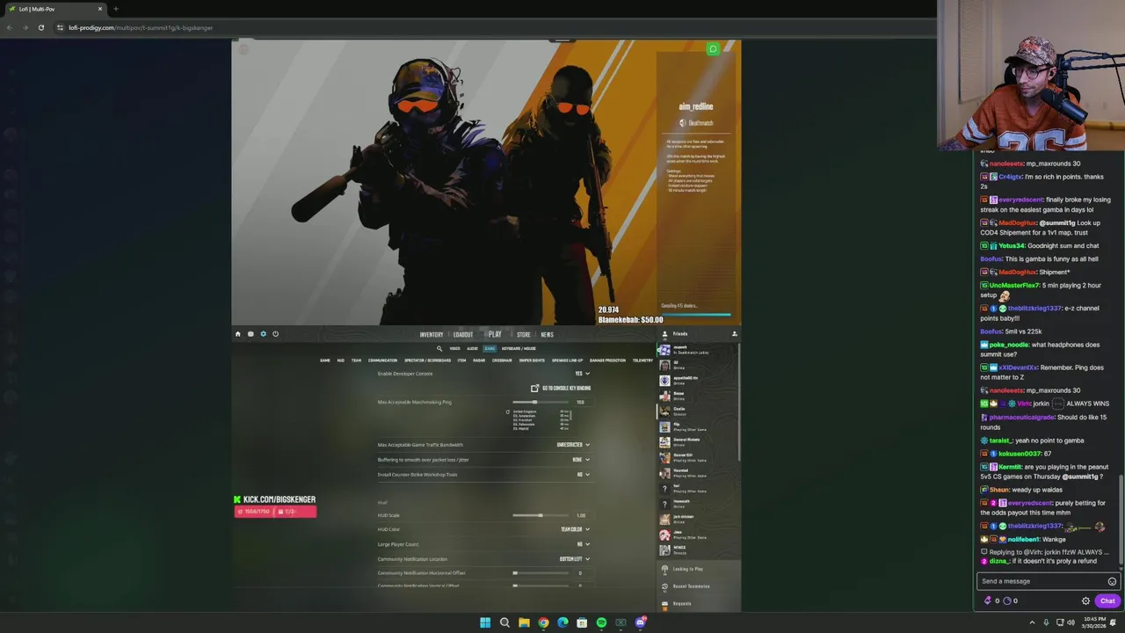Select the HUD settings subtab
Screen dimensions: 1125x633
[x=341, y=360]
